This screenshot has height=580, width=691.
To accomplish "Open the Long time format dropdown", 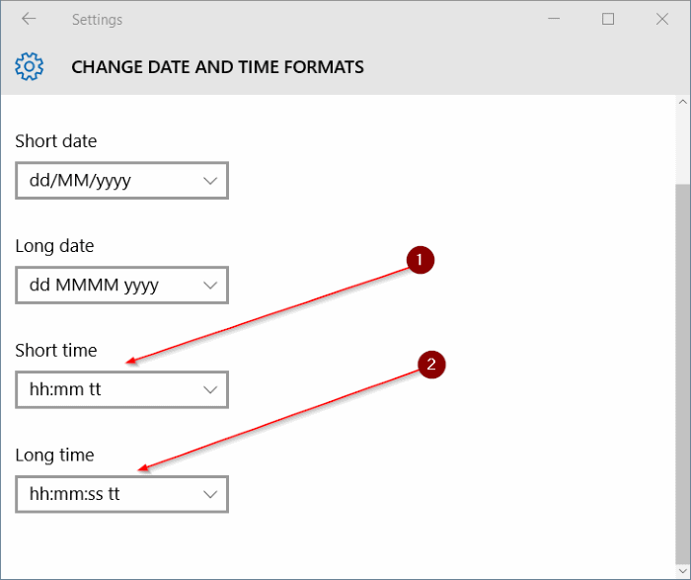I will (121, 494).
